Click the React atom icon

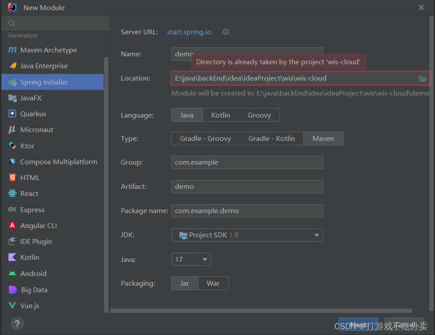pos(12,193)
